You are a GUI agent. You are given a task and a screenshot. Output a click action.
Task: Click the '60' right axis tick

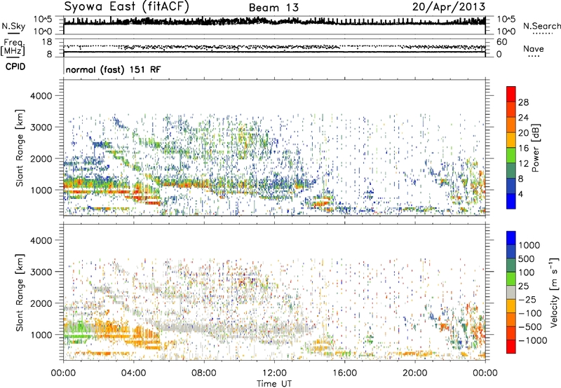pyautogui.click(x=502, y=42)
